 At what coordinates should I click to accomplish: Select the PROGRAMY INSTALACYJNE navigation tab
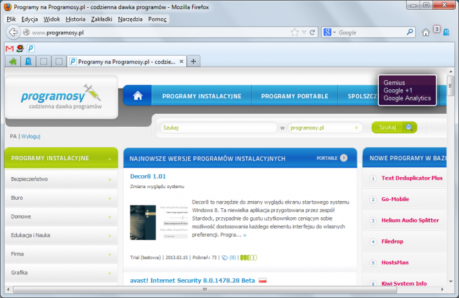click(x=202, y=96)
